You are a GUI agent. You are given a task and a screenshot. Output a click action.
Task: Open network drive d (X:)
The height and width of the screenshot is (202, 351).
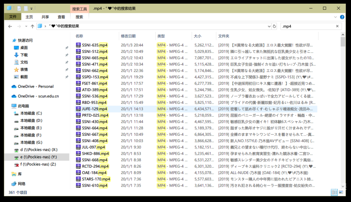[39, 149]
